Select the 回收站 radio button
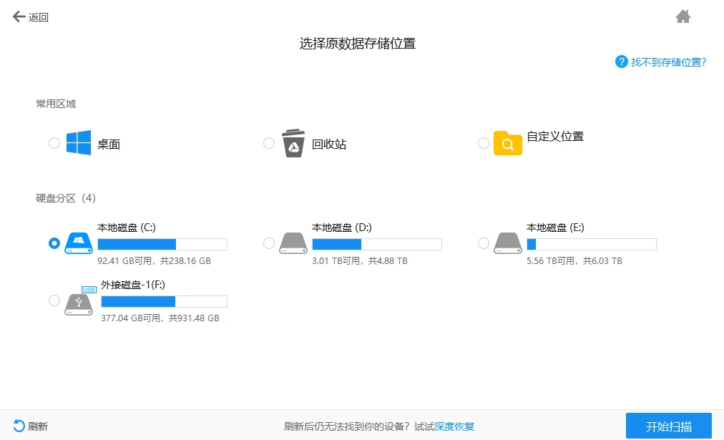The width and height of the screenshot is (724, 440). click(269, 143)
